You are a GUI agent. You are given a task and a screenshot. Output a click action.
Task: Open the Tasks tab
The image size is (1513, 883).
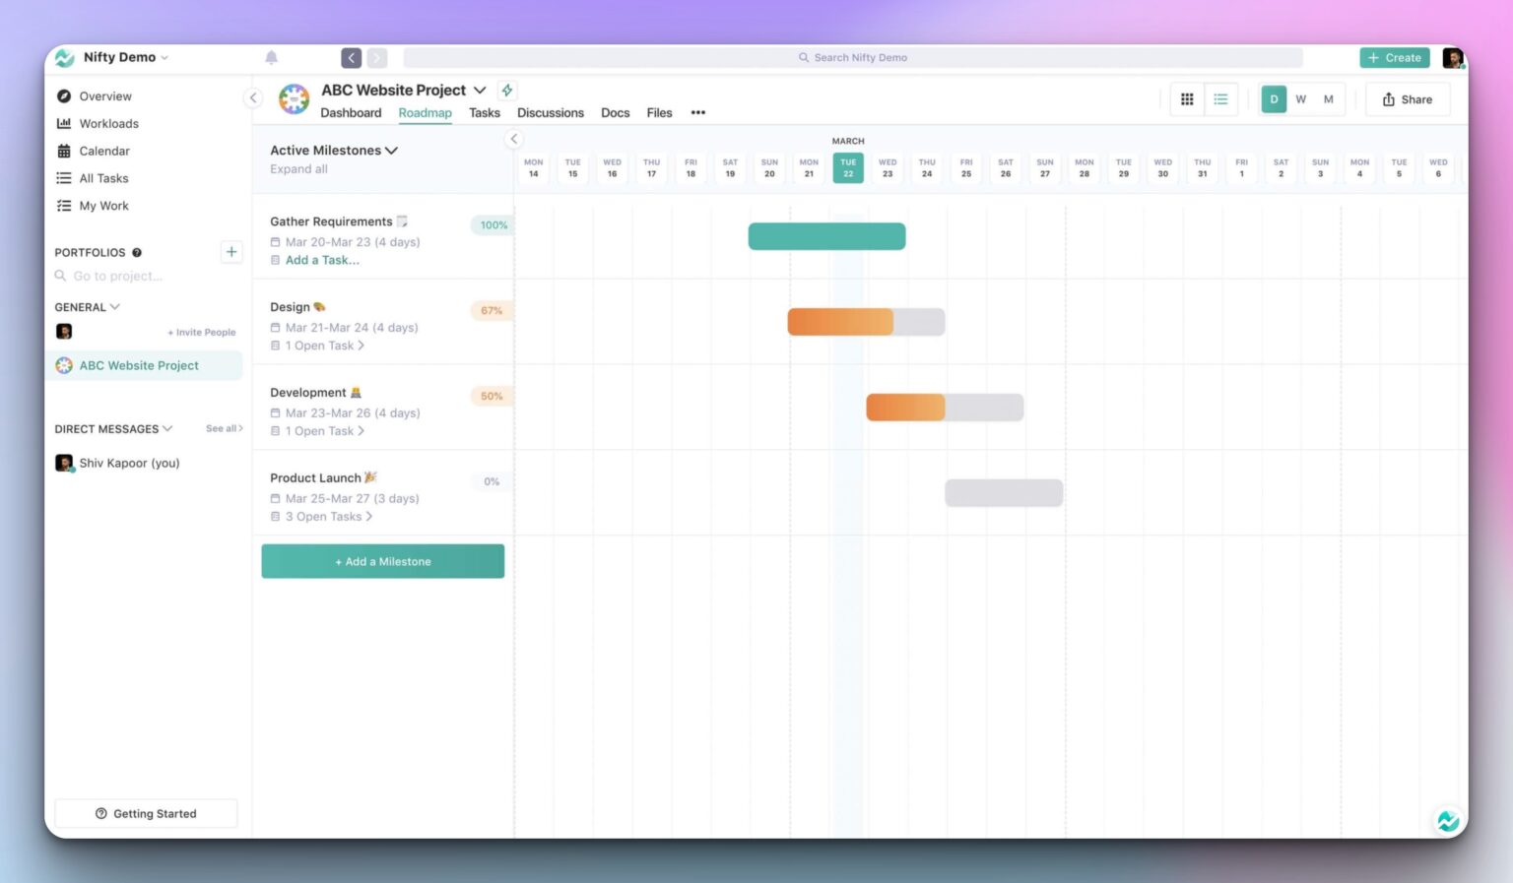click(484, 113)
